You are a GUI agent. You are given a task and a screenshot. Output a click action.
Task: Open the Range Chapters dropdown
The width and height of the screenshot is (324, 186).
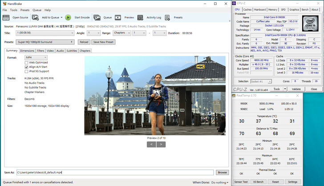point(121,33)
